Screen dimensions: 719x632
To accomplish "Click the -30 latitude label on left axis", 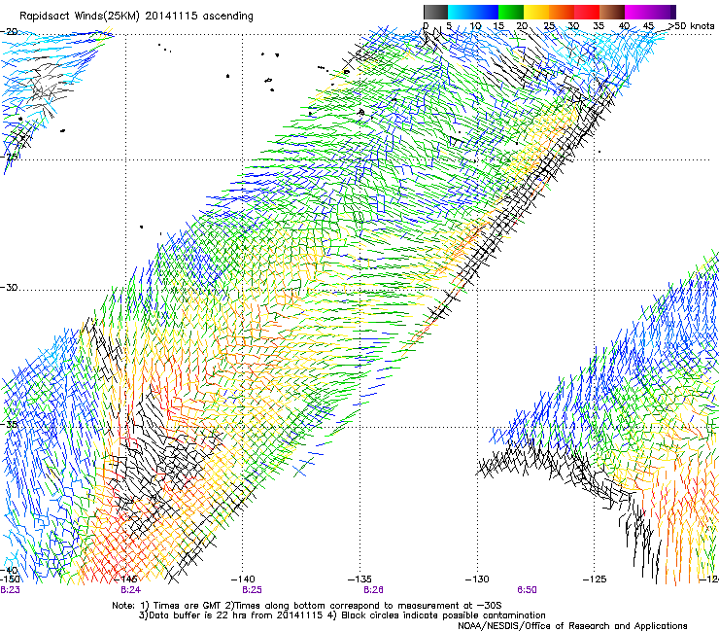I will [x=9, y=287].
